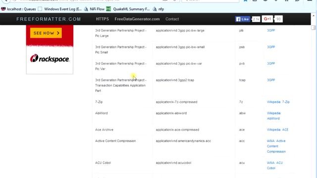
Task: Select the AbiWord name cell
Action: pos(101,113)
